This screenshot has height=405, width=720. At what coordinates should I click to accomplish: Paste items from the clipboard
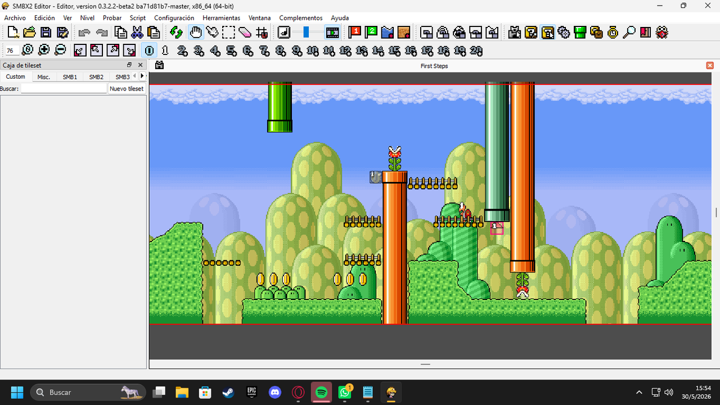[153, 33]
